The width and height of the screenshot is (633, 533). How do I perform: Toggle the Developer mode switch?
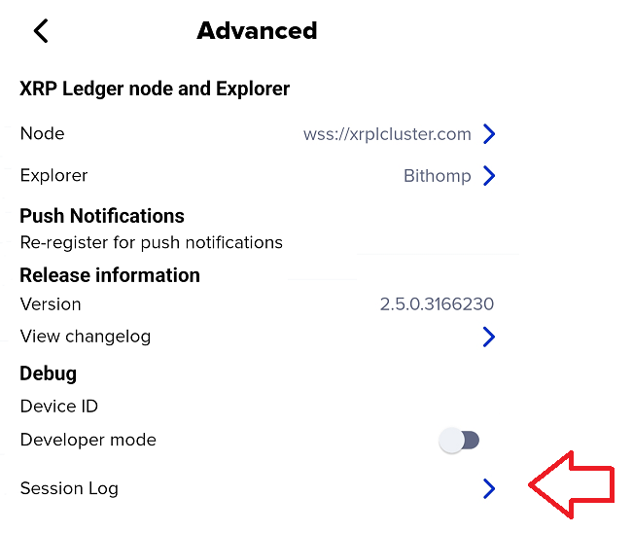(x=459, y=441)
